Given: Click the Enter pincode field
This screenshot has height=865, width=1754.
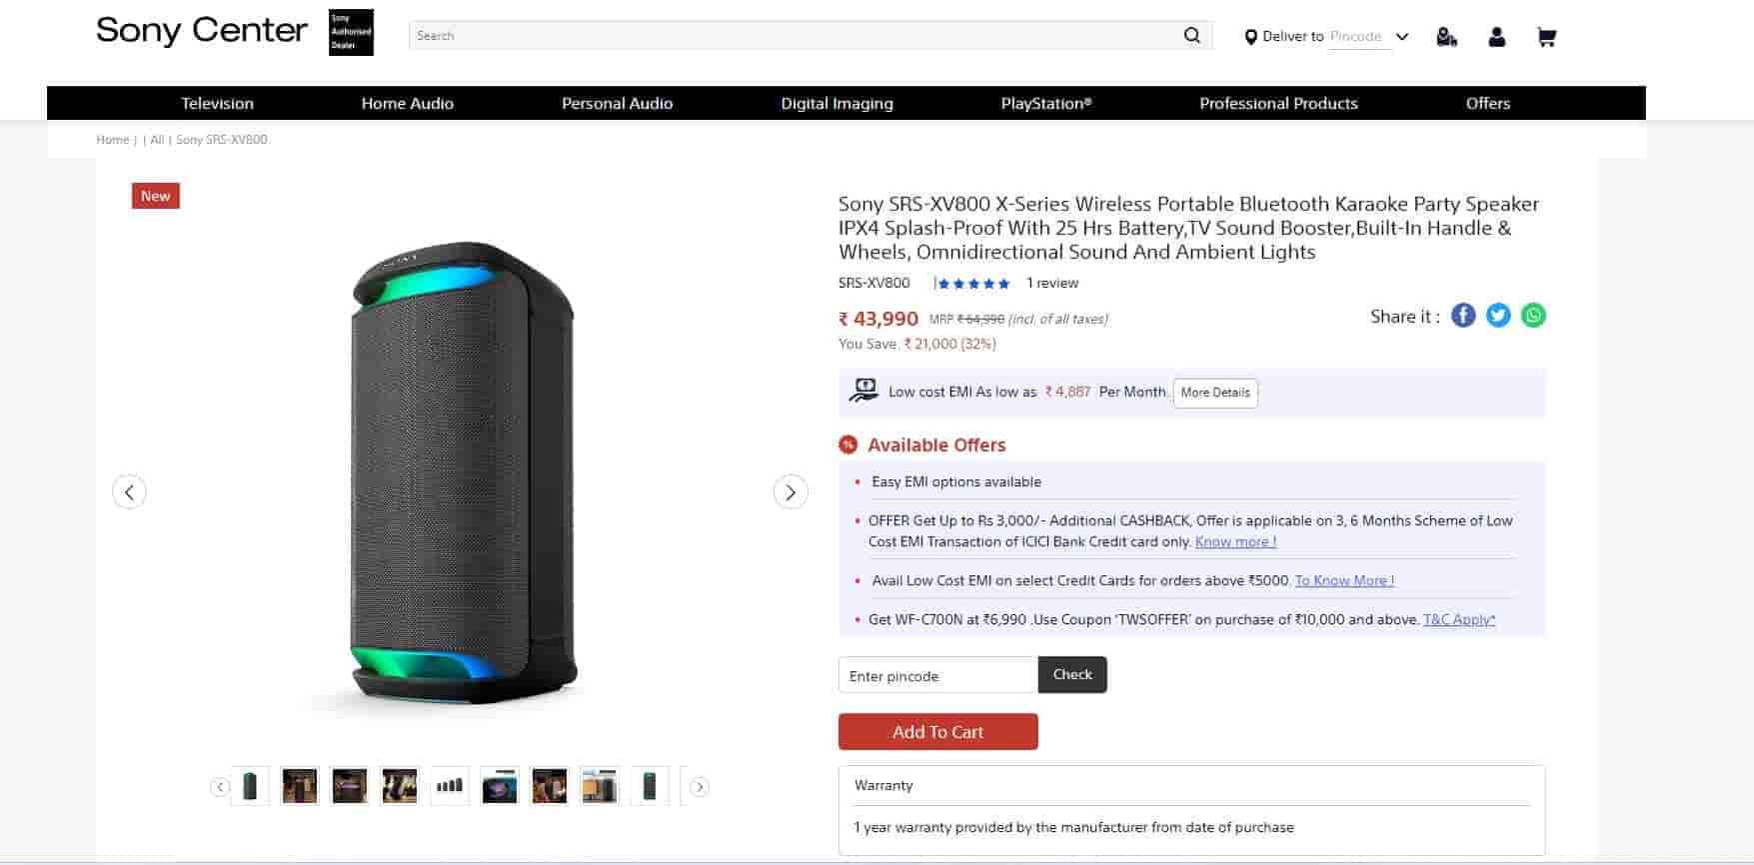Looking at the screenshot, I should tap(937, 675).
